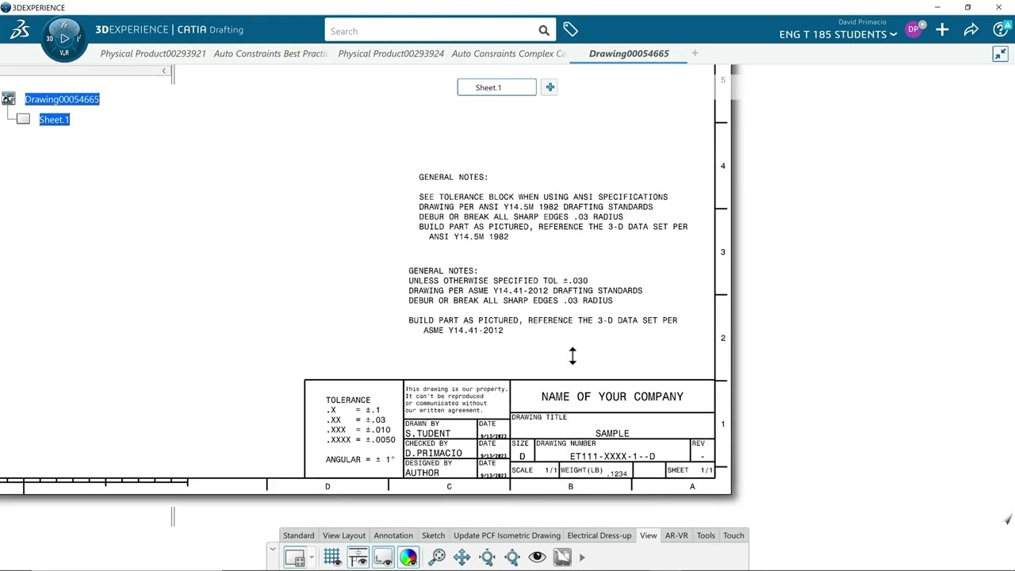
Task: Collapse the view with shrink arrows icon
Action: tap(1000, 54)
